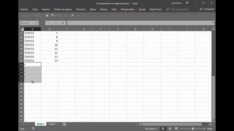
Task: Click the magnifier icon in quick access toolbar
Action: click(72, 15)
